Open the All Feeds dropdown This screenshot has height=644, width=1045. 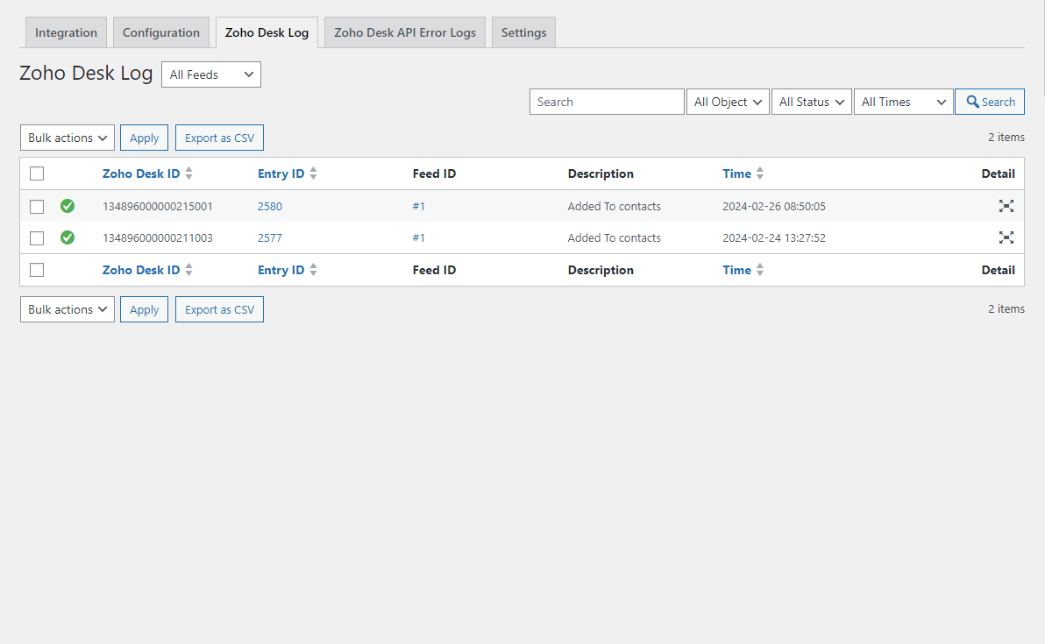211,74
